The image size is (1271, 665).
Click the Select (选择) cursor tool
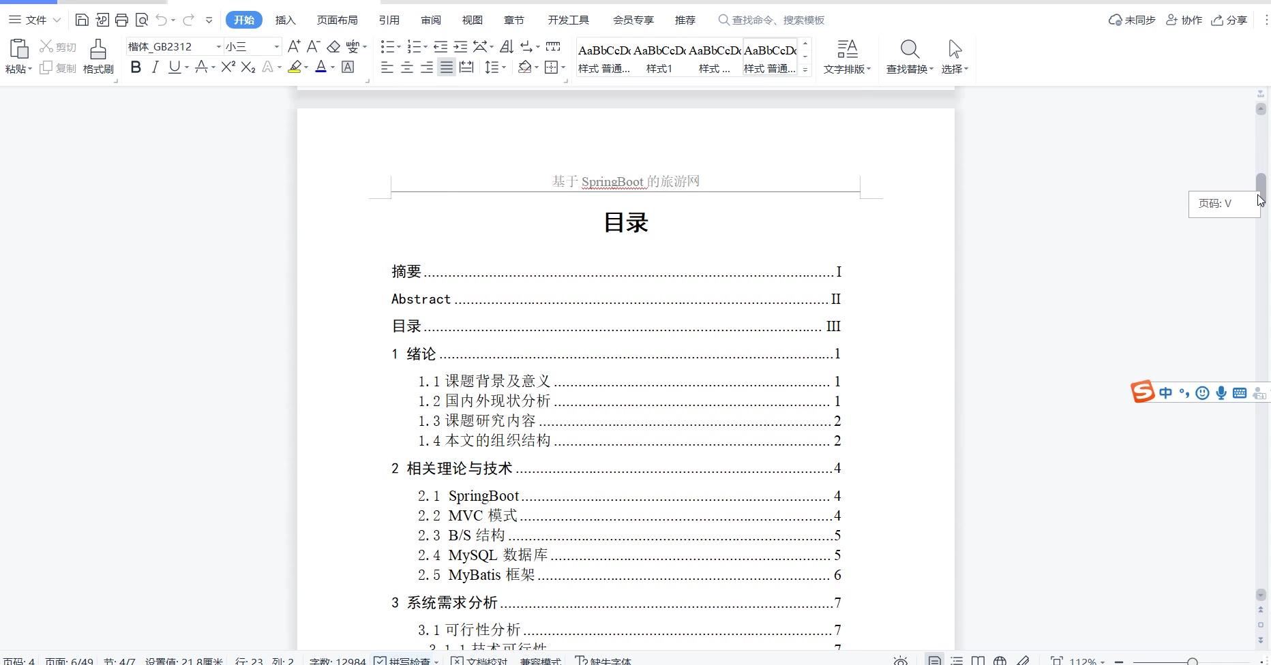click(955, 57)
